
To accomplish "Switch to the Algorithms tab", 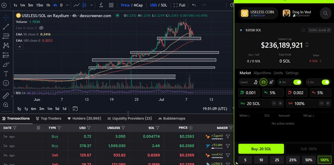I will click(x=262, y=73).
